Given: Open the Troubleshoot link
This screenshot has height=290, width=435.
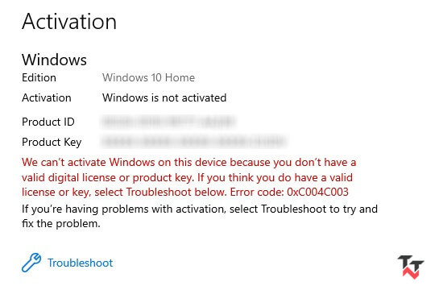Looking at the screenshot, I should click(x=81, y=263).
